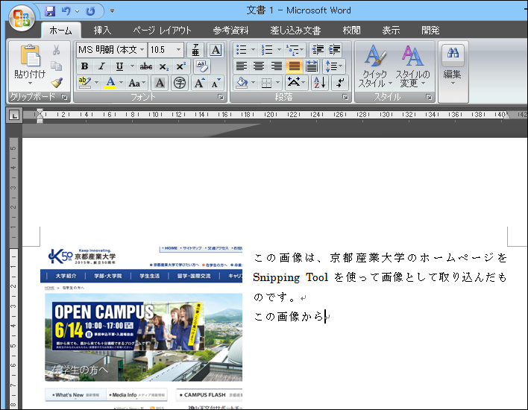Switch to the 開発 tab

pyautogui.click(x=431, y=31)
